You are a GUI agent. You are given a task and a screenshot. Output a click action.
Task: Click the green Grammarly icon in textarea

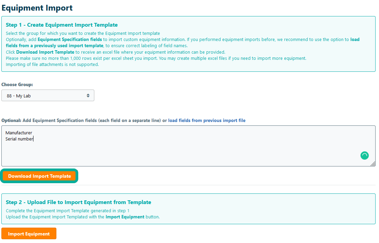coord(364,156)
